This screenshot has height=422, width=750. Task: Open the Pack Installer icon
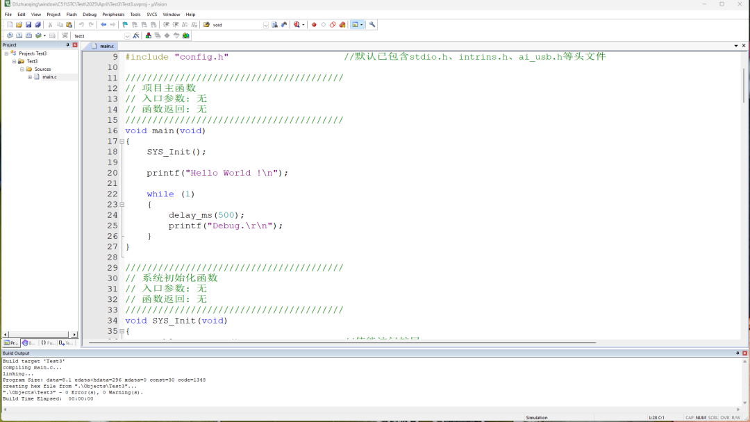[186, 36]
